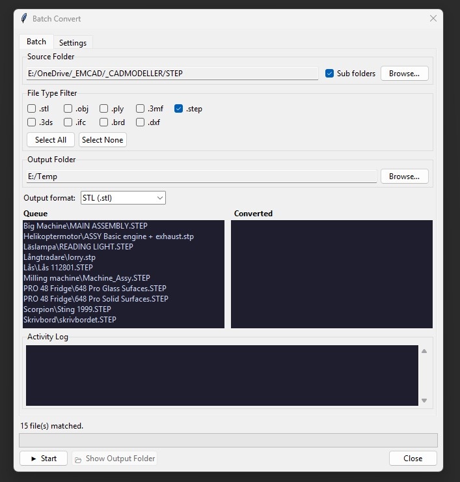Click the feather app icon in title bar
The image size is (460, 482).
24,19
